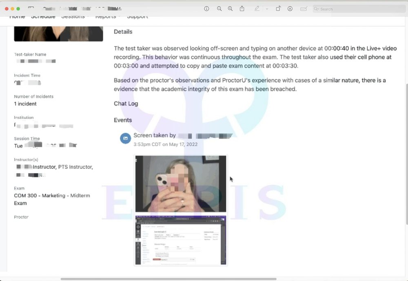Select the highlight pen tool
Screen dimensions: 408x281
pyautogui.click(x=257, y=9)
